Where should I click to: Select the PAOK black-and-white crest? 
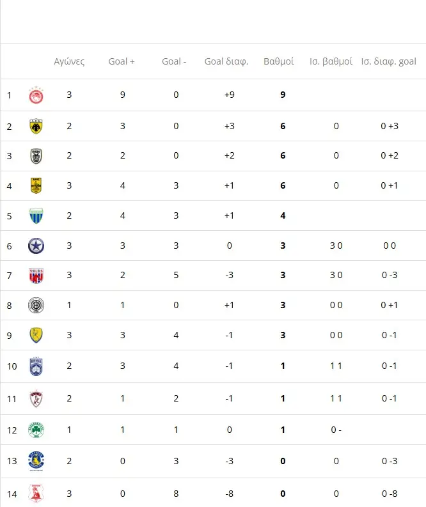tap(36, 155)
